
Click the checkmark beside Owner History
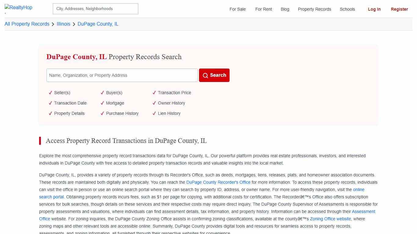pos(154,103)
